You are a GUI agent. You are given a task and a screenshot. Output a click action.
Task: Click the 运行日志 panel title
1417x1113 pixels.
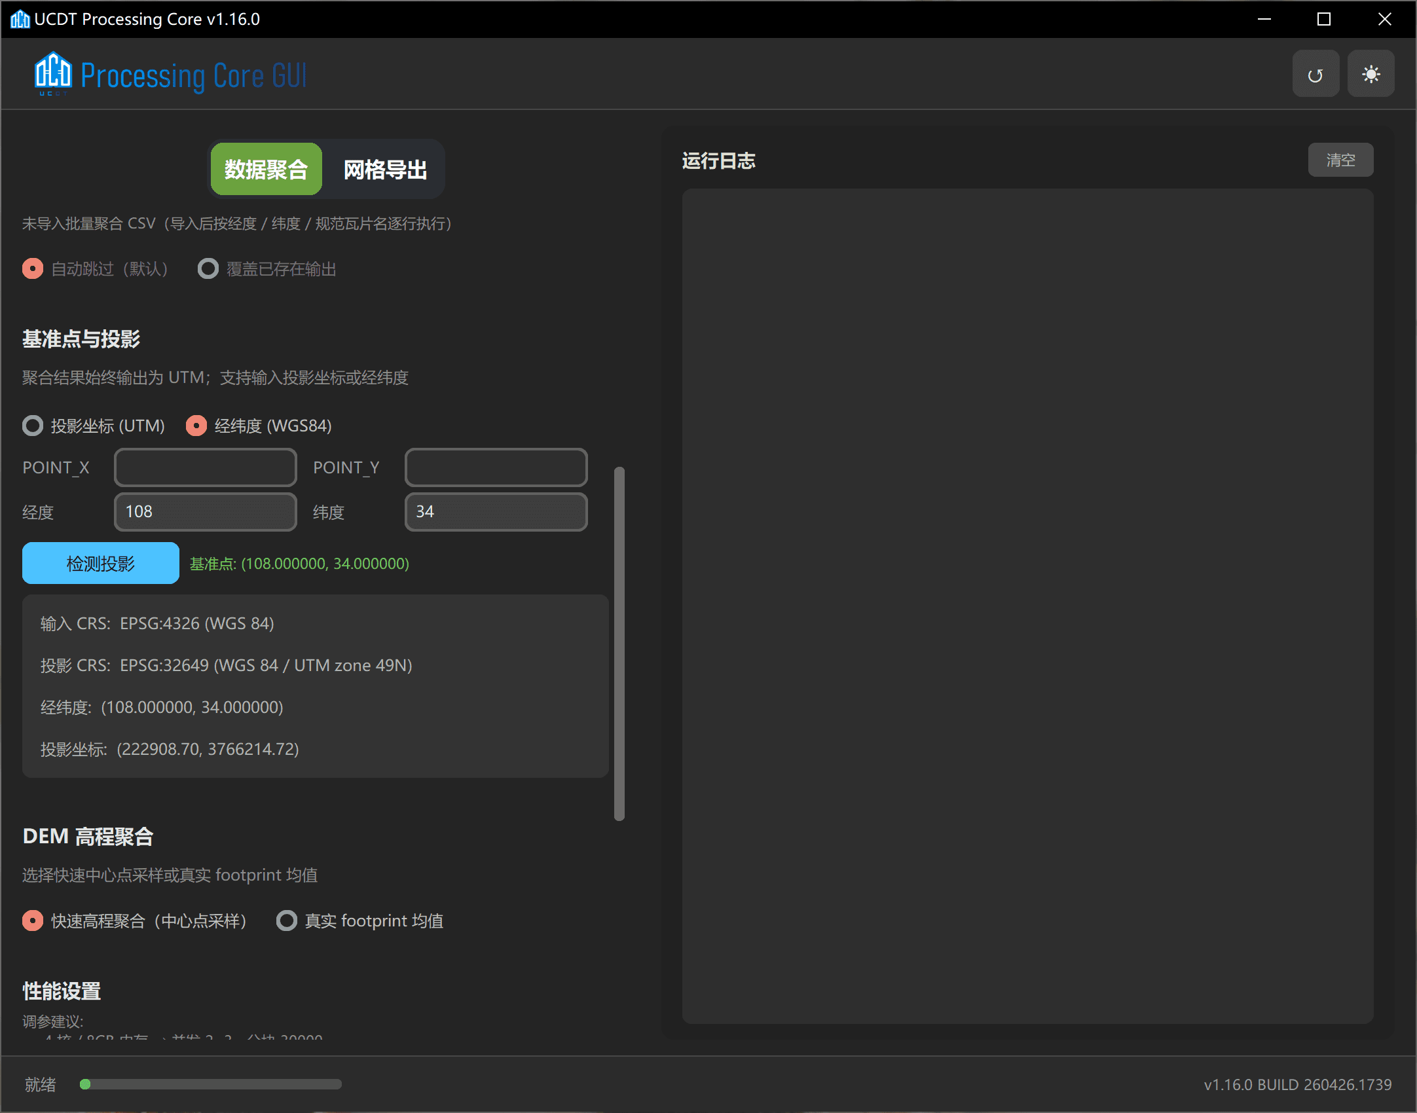pos(718,160)
